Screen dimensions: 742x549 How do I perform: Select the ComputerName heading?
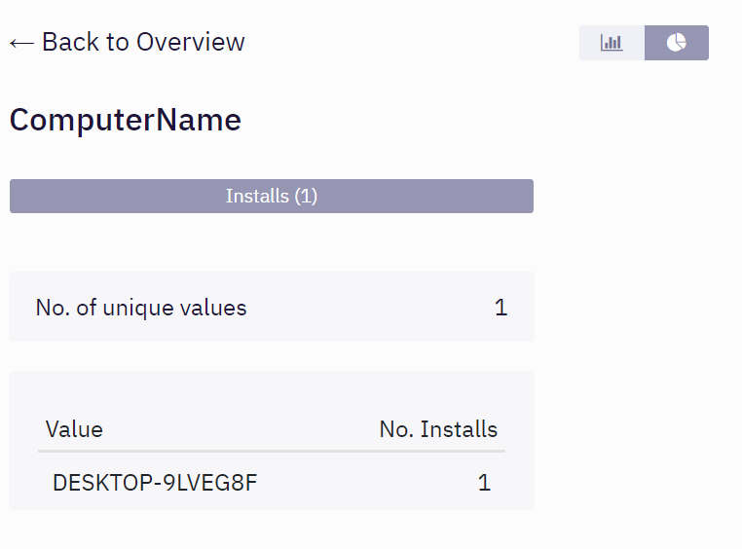pyautogui.click(x=126, y=121)
